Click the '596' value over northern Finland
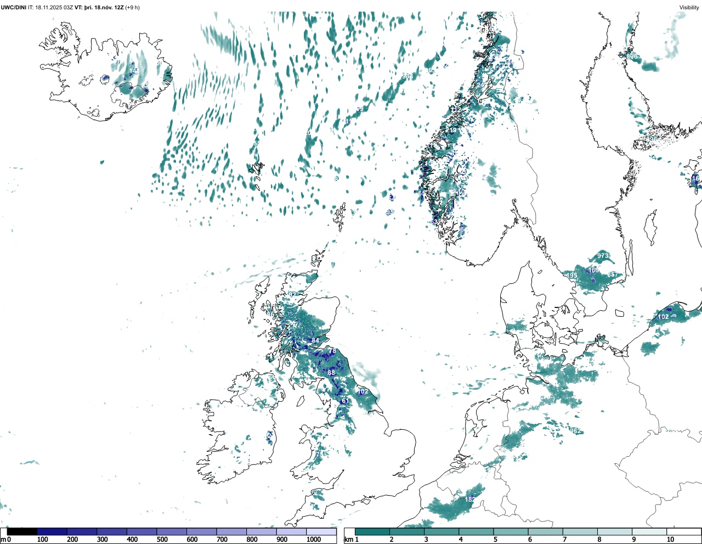The height and width of the screenshot is (544, 702). tap(632, 57)
